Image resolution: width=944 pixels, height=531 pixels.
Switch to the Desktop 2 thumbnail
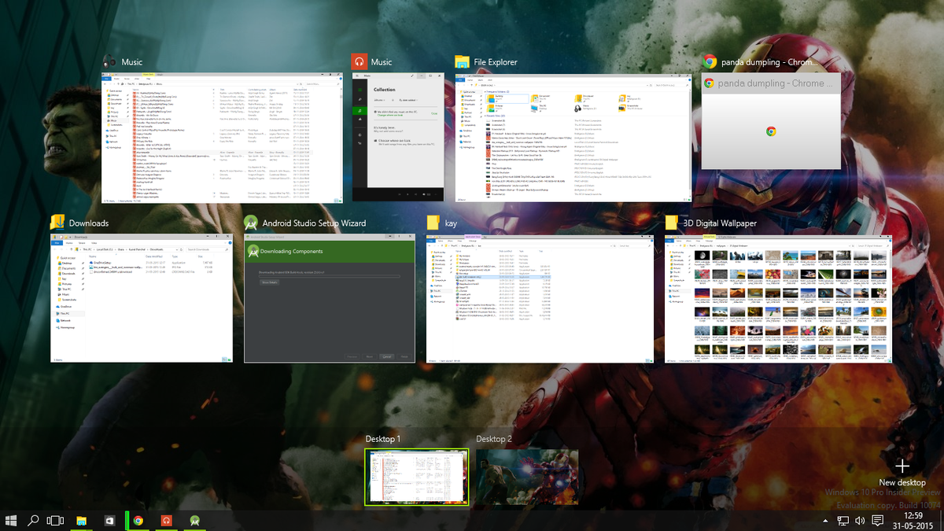[x=527, y=477]
